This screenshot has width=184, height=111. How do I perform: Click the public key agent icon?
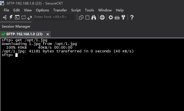click(x=123, y=17)
